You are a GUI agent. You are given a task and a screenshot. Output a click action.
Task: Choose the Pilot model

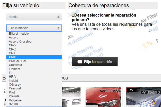34,92
